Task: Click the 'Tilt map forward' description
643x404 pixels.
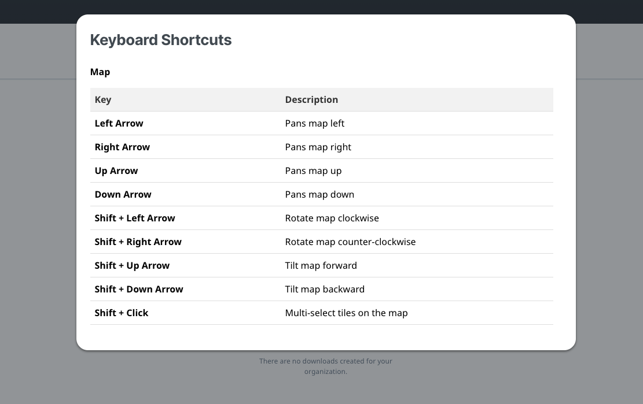Action: coord(321,265)
